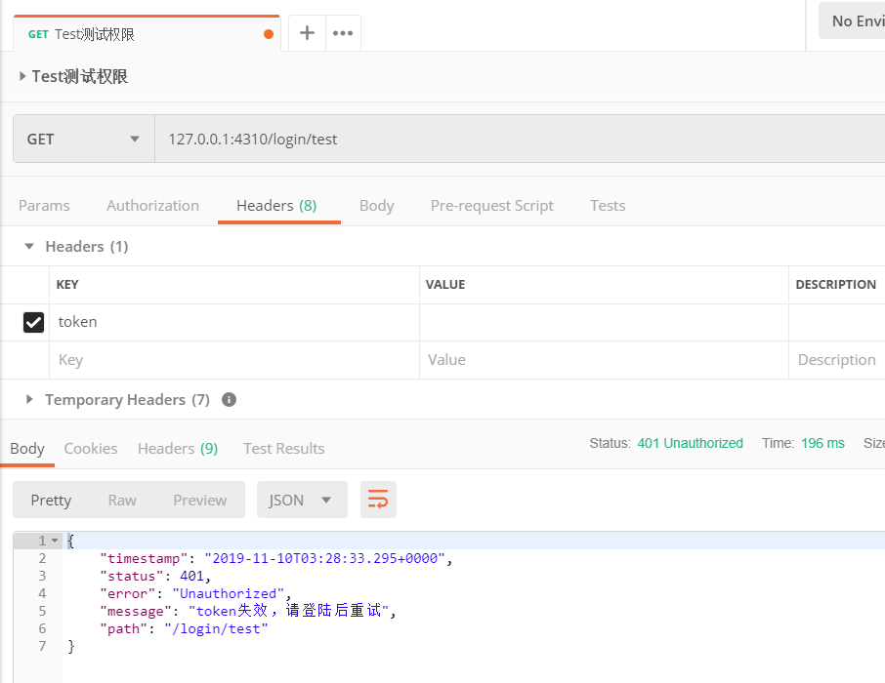The height and width of the screenshot is (683, 885).
Task: Expand the Temporary Headers (7) section
Action: pos(26,400)
